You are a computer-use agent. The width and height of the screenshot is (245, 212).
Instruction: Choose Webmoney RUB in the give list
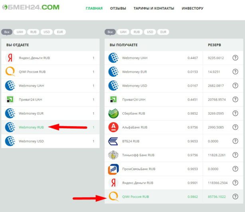pos(31,127)
